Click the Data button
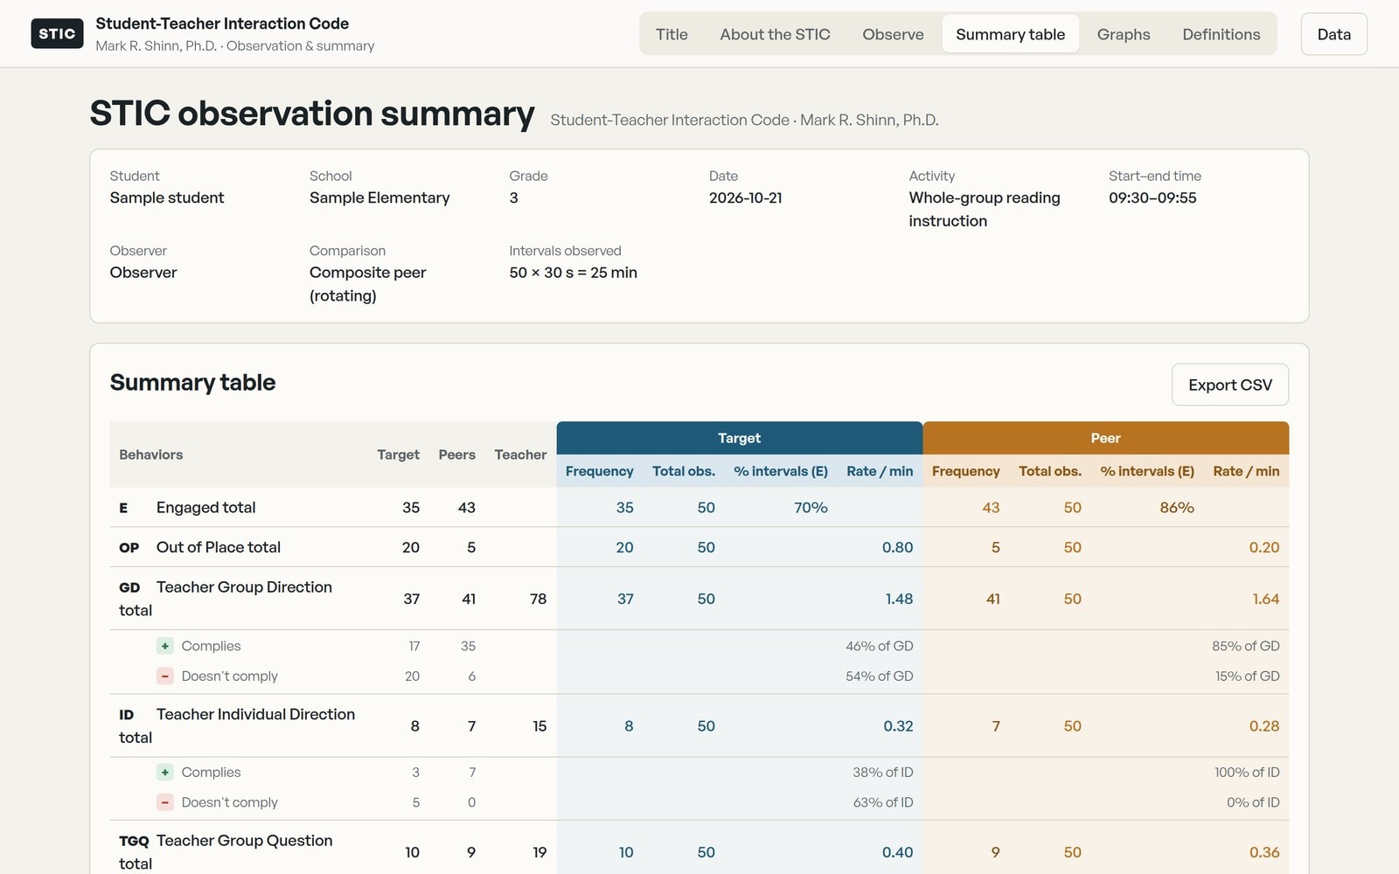This screenshot has width=1399, height=874. click(1333, 34)
